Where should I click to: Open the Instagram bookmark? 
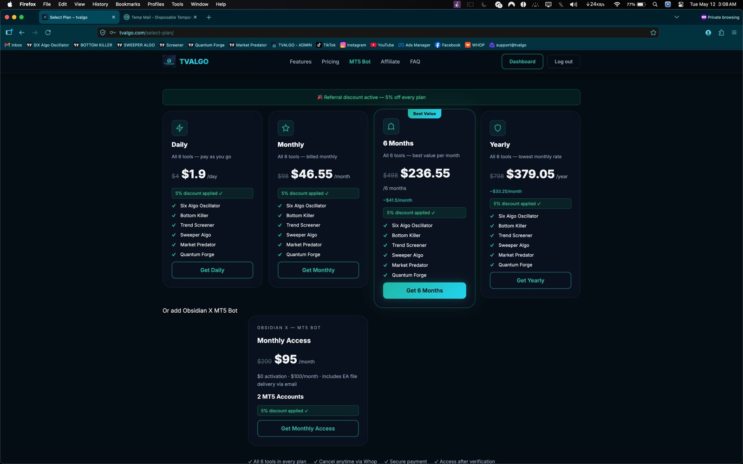[353, 45]
